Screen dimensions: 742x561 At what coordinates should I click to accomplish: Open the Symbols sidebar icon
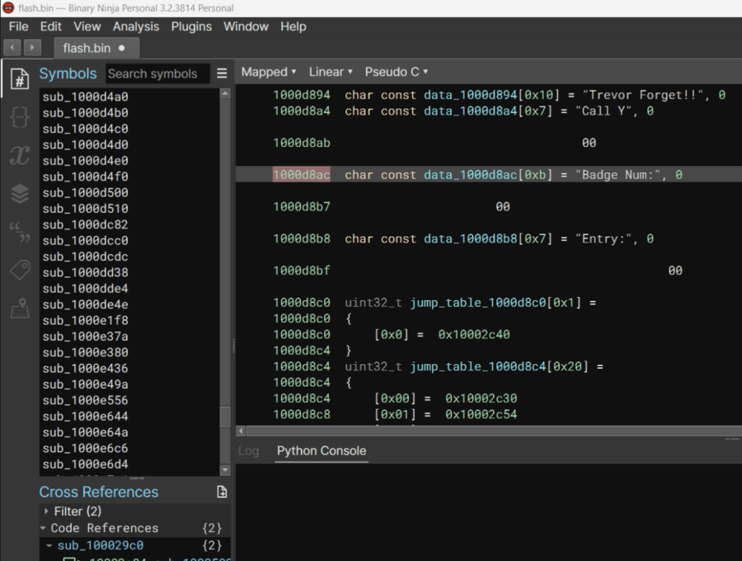(19, 78)
